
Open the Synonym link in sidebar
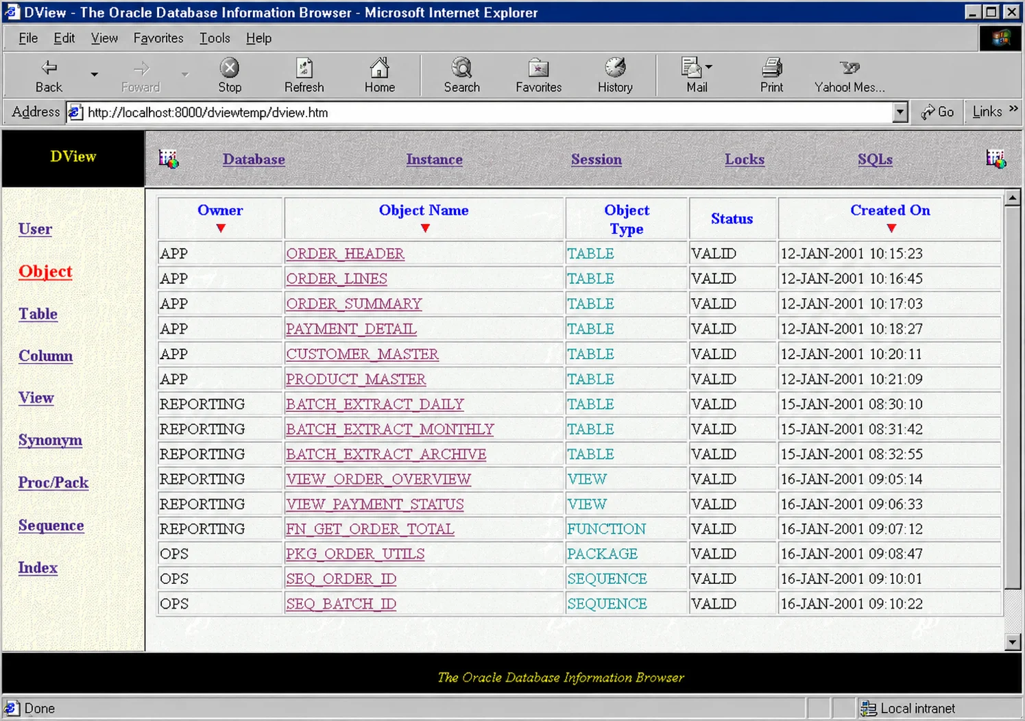50,440
